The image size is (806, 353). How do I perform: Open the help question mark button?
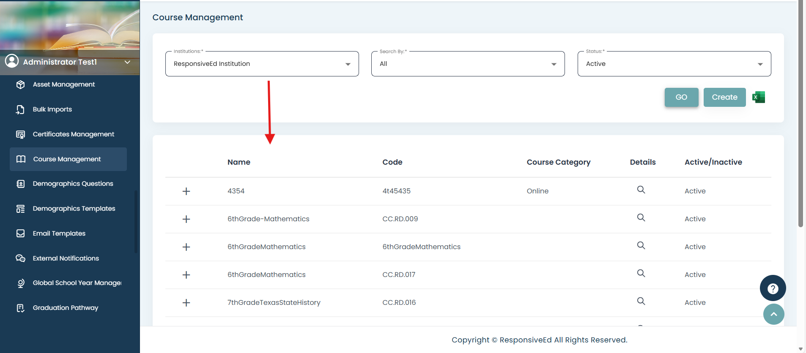[x=773, y=288]
